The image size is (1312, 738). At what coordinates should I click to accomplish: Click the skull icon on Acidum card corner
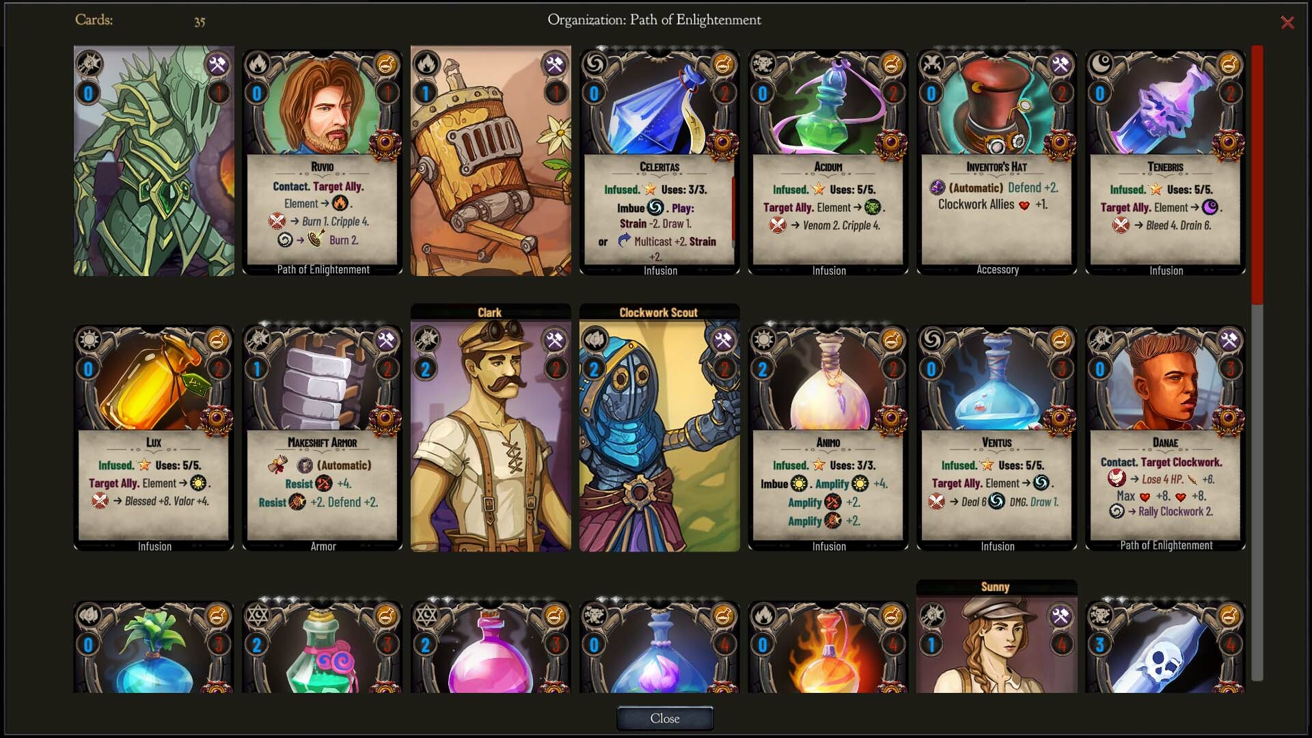pos(764,64)
